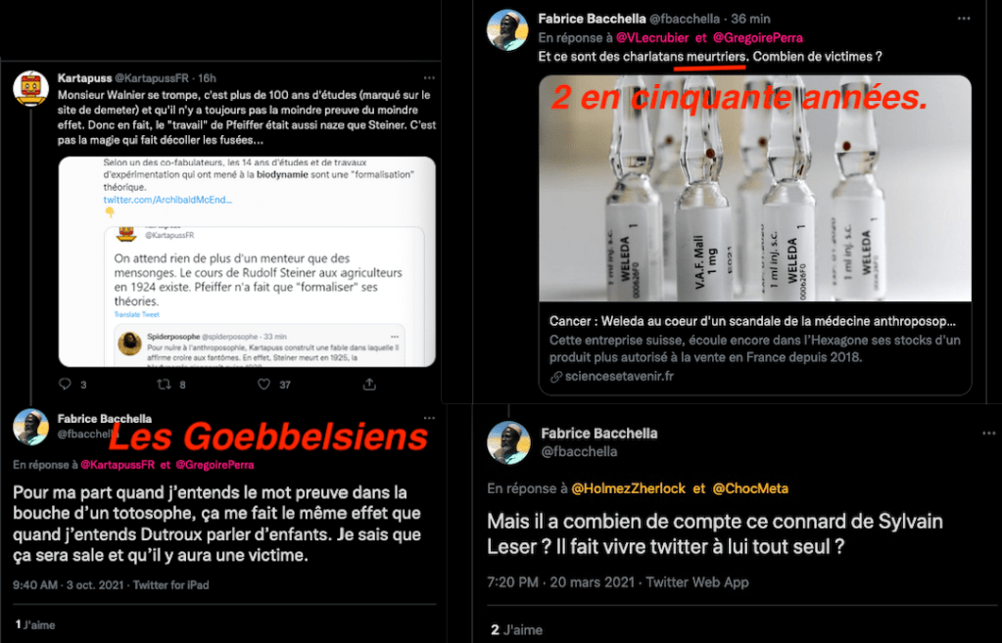Viewport: 1002px width, 643px height.
Task: Open the Weleda ampoules article image
Action: point(755,188)
